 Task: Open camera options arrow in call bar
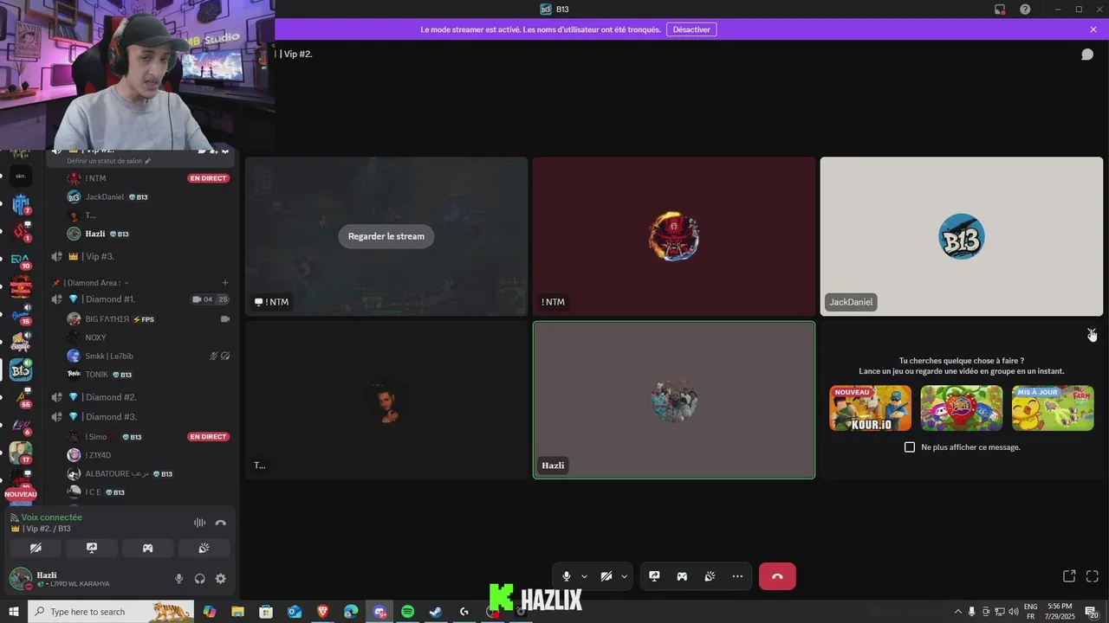624,576
